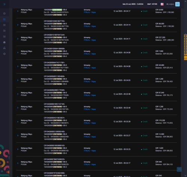
Task: Select amount IDR 1,920
Action: pyautogui.click(x=159, y=148)
